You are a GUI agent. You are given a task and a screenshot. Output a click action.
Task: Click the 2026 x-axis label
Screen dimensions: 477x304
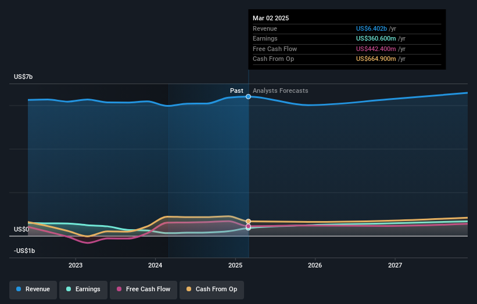315,266
